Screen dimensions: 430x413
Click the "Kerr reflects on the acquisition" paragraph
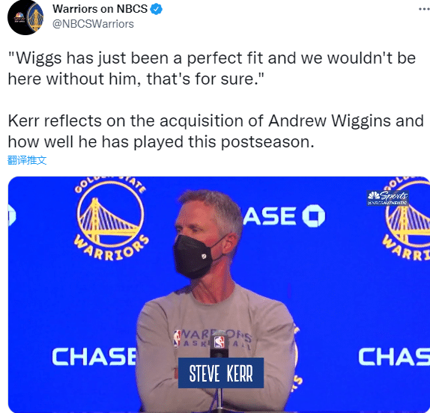tap(216, 132)
